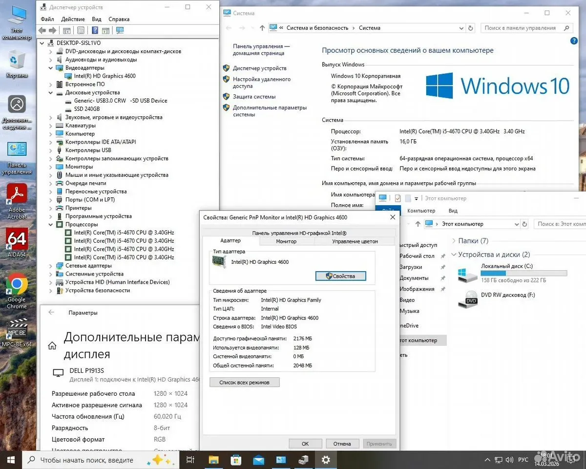586x469 pixels.
Task: Open the Mail app on the taskbar
Action: [258, 460]
